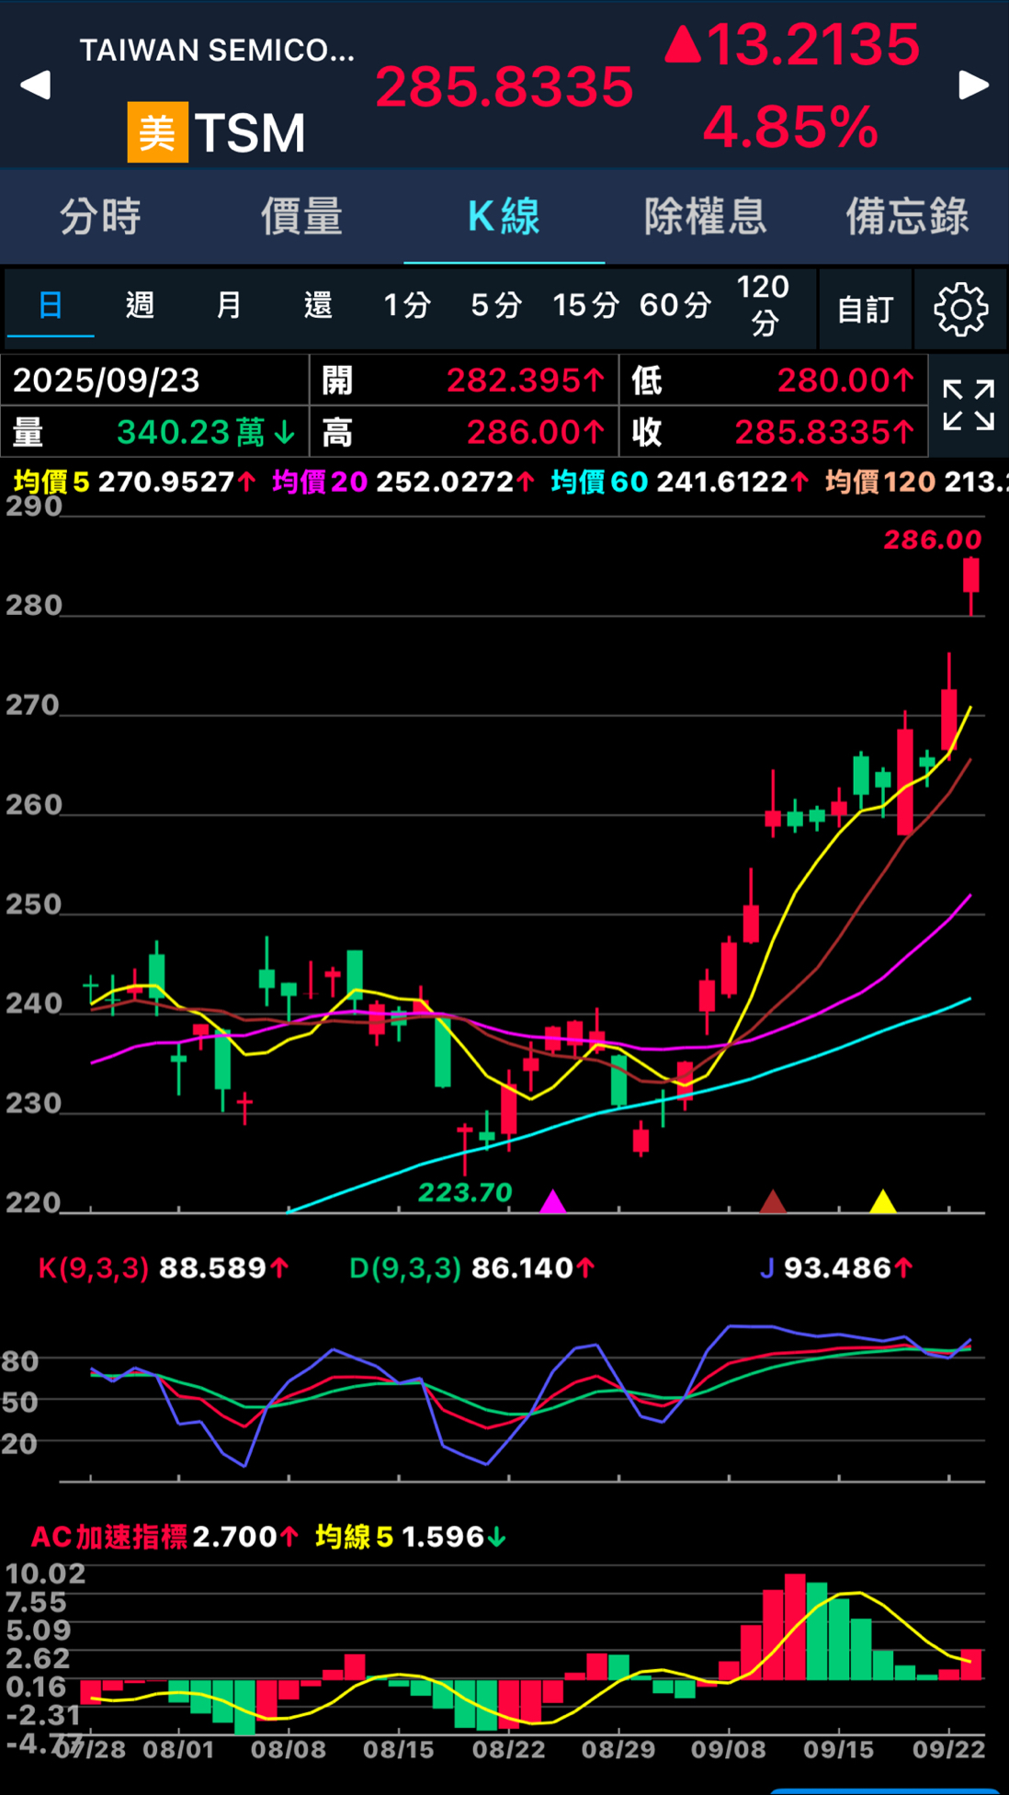This screenshot has width=1009, height=1795.
Task: Tap 08/15 date axis label
Action: (399, 1749)
